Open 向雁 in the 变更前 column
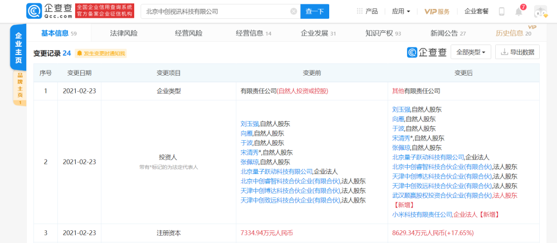Image resolution: width=557 pixels, height=243 pixels. pos(247,133)
